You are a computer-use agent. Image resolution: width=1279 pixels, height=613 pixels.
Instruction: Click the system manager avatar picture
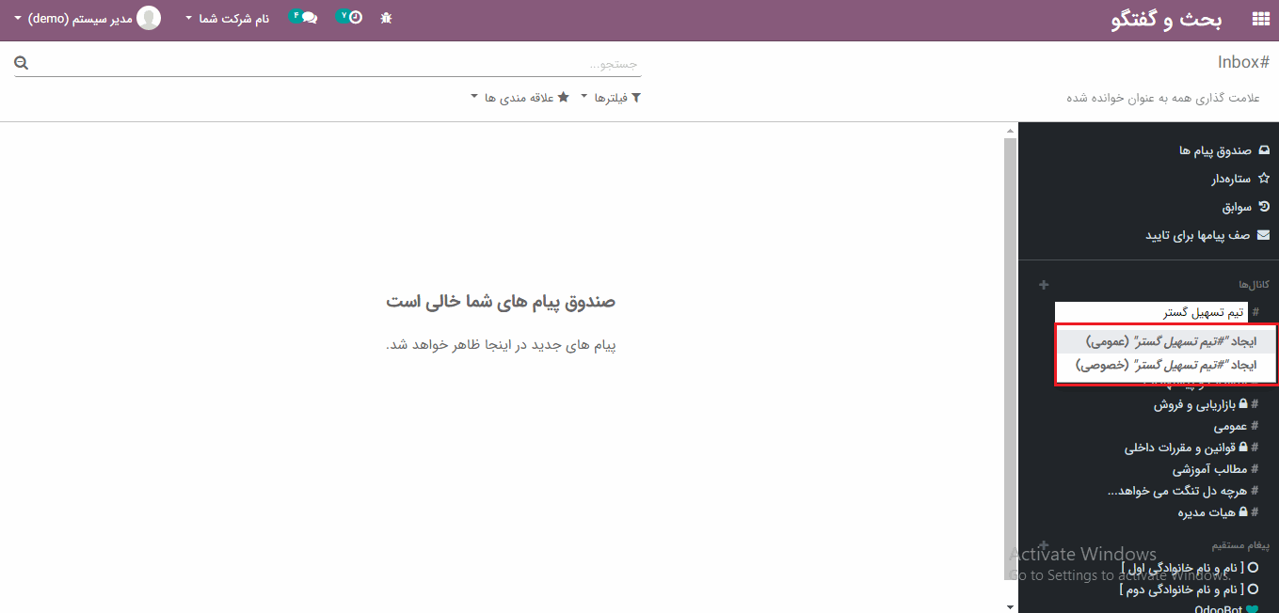point(149,18)
